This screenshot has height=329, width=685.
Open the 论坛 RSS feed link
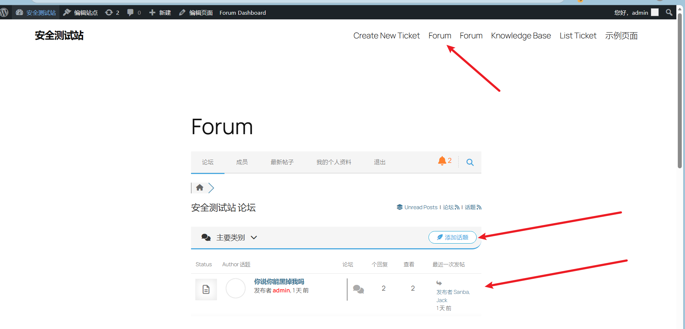point(451,207)
